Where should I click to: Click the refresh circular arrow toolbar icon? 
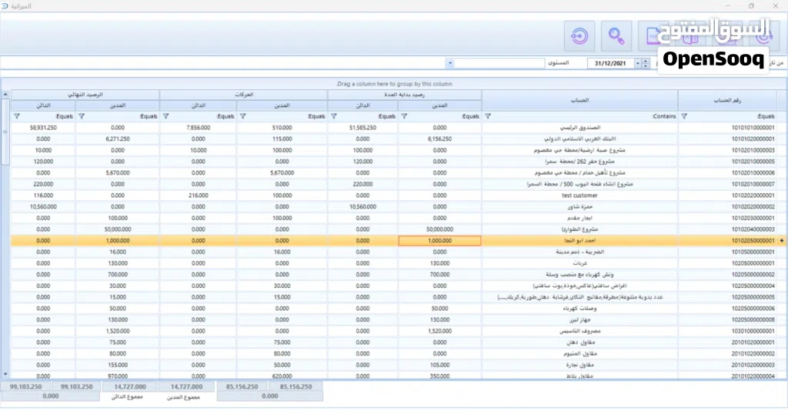click(579, 36)
